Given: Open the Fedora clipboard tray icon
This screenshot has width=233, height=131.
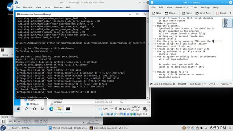Looking at the screenshot, I should [197, 128].
